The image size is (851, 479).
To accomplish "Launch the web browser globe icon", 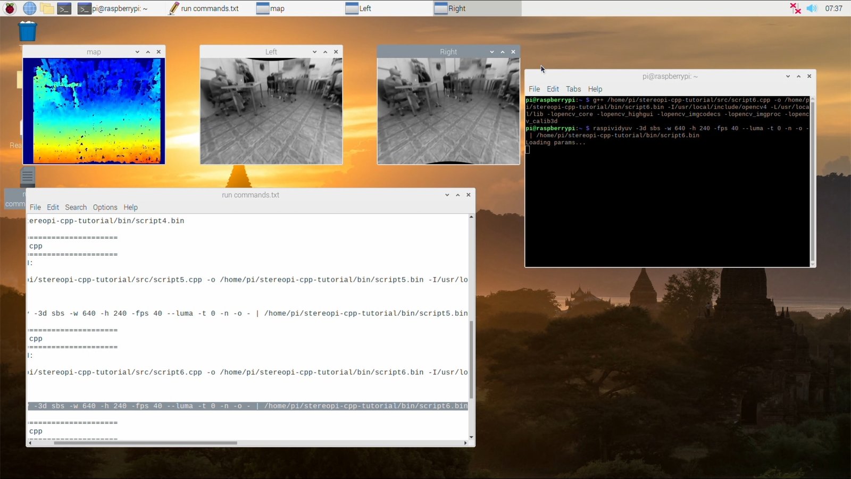I will click(30, 8).
